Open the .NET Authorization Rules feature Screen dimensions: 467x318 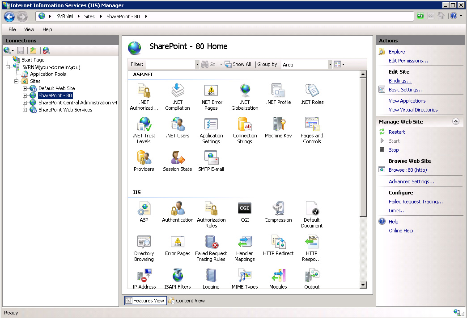point(144,97)
